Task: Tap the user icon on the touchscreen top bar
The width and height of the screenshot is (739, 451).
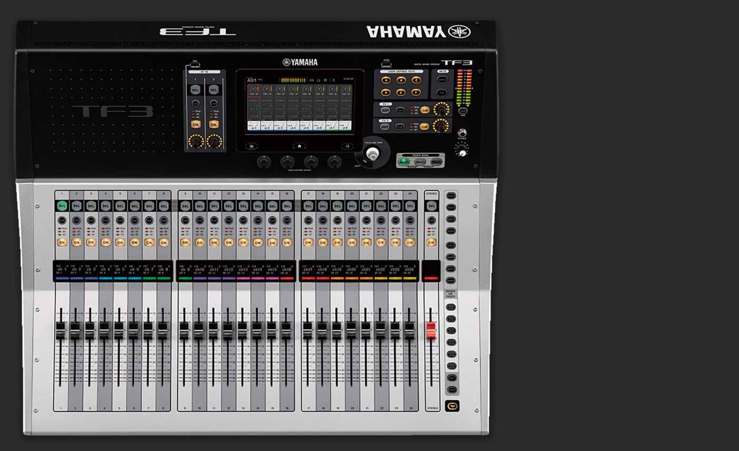Action: point(334,80)
